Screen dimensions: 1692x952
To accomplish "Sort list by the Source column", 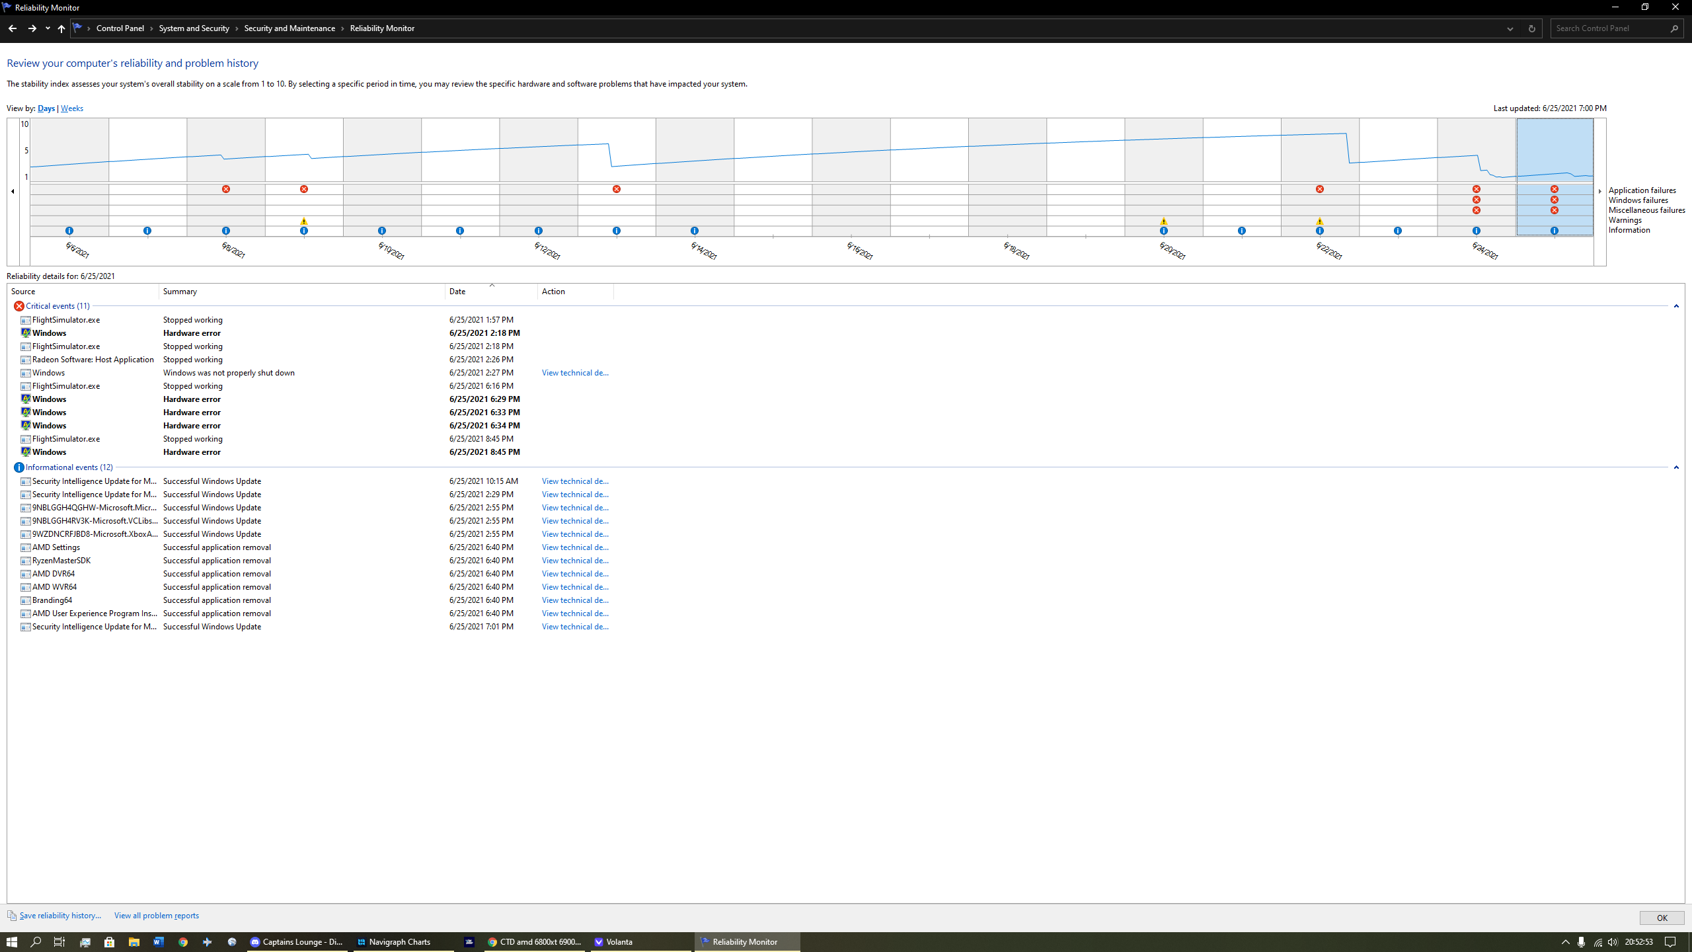I will [83, 292].
